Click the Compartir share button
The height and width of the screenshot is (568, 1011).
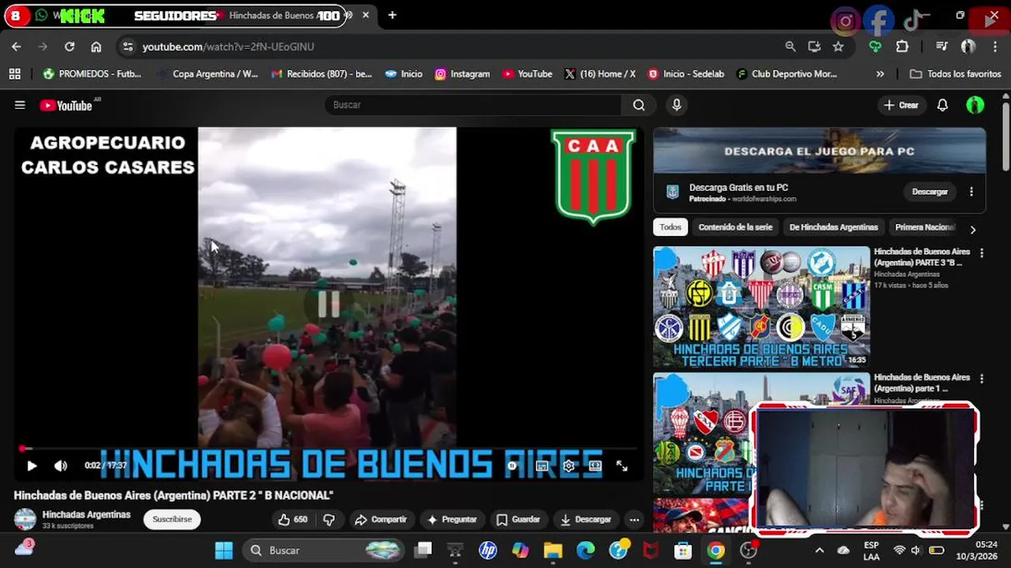pos(380,519)
